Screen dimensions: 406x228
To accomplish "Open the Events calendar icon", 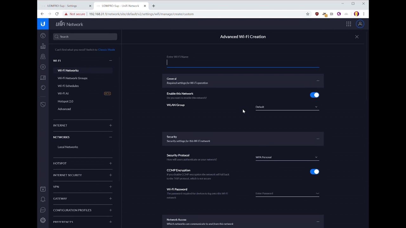I will point(43,189).
